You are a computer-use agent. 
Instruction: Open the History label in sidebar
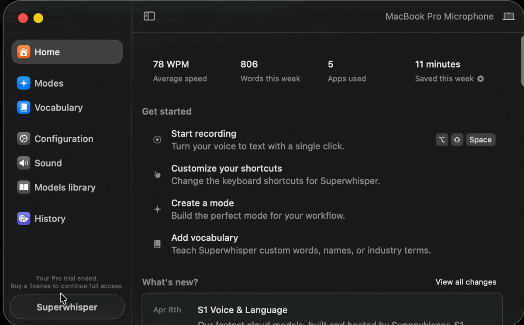(50, 219)
